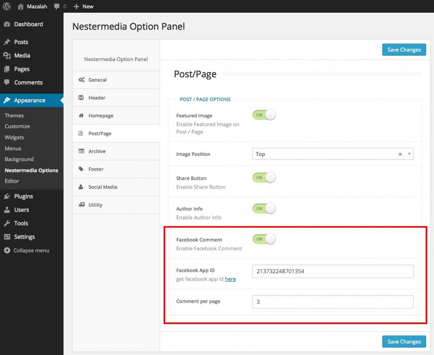
Task: Open Themes under Appearance
Action: tap(14, 115)
